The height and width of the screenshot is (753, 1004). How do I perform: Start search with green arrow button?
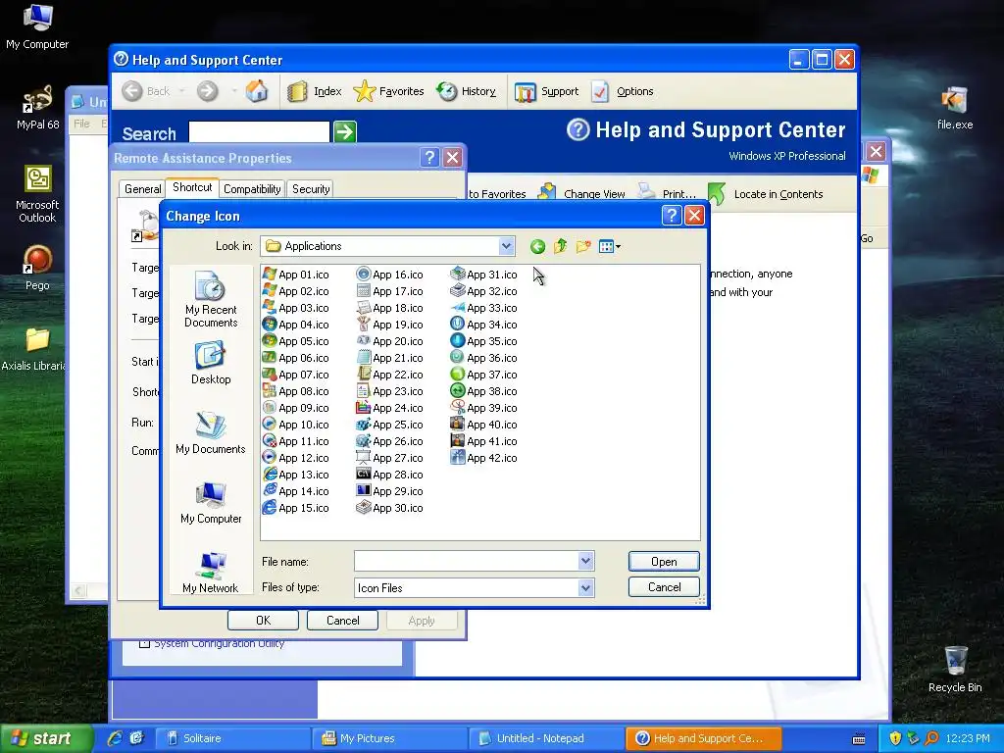tap(344, 132)
